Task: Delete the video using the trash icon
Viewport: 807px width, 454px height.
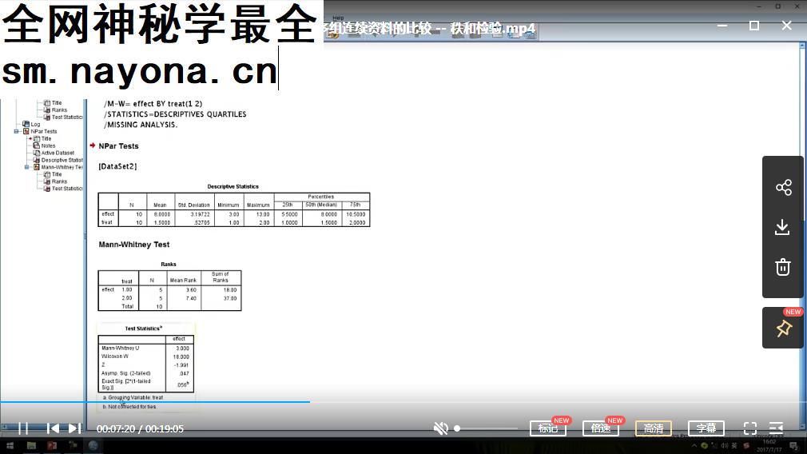Action: point(783,267)
